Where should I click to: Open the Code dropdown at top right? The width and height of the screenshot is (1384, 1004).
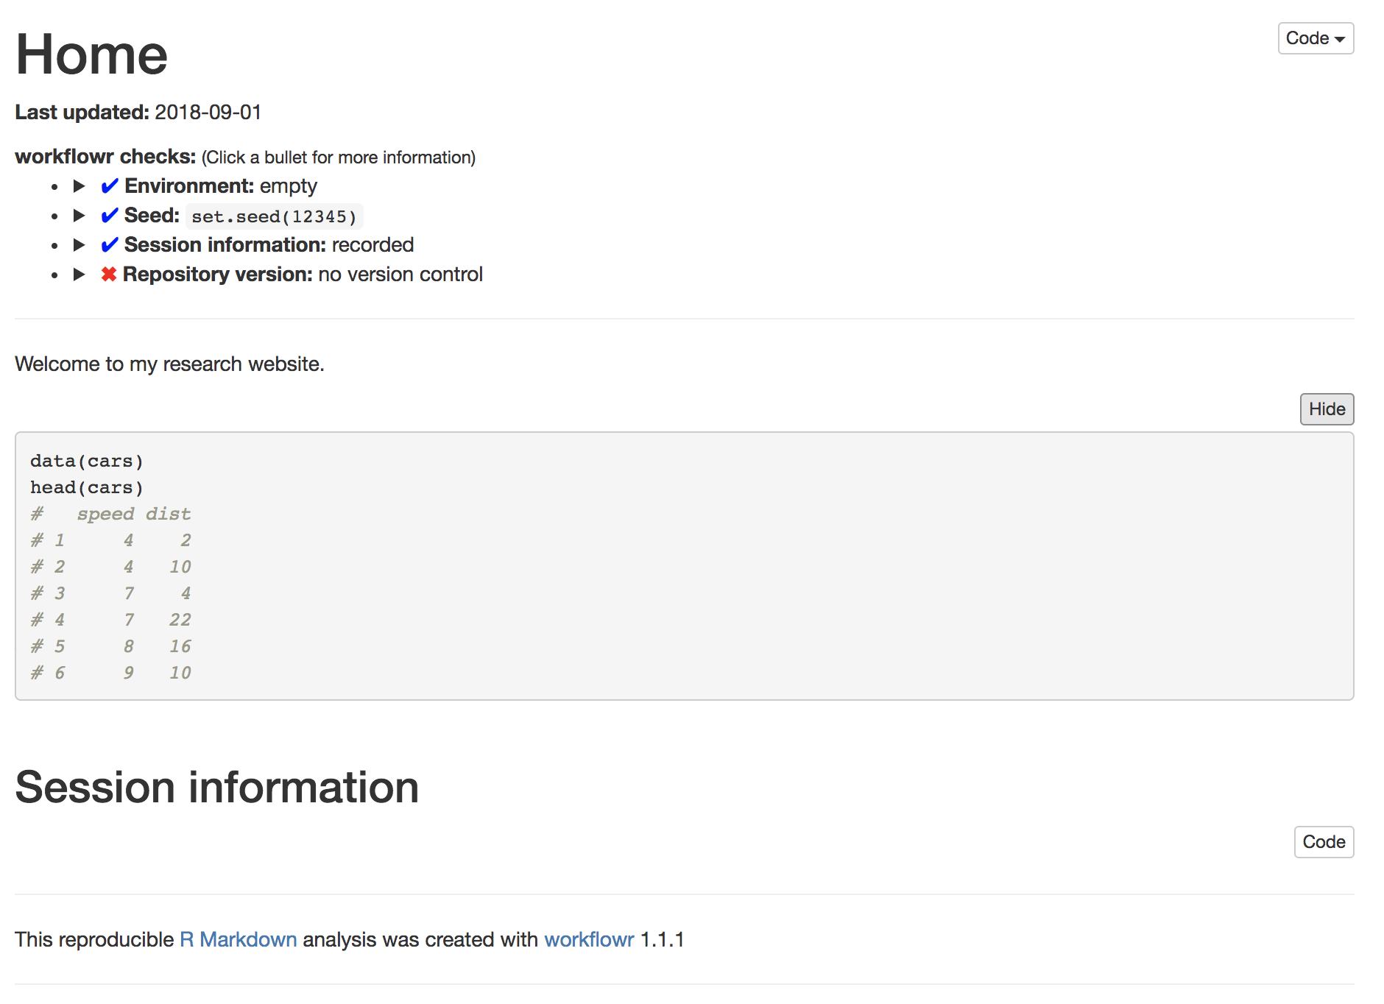click(x=1315, y=38)
